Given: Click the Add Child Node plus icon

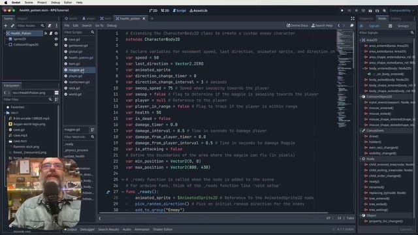Looking at the screenshot, I should [6, 25].
